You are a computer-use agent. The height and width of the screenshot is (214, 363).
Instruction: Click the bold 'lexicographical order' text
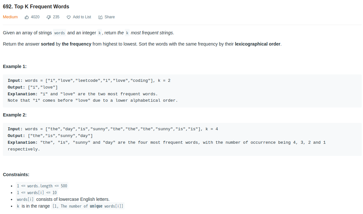click(x=257, y=44)
